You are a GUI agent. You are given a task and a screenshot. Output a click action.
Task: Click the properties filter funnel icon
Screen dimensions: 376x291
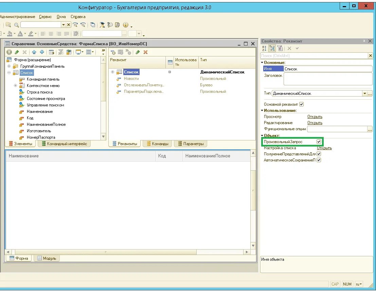[x=280, y=48]
